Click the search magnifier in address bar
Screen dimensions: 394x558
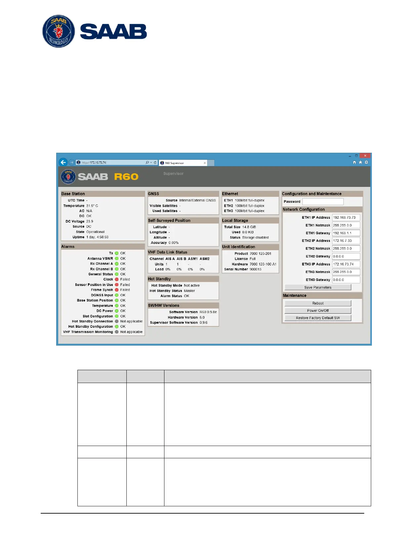tap(147, 162)
